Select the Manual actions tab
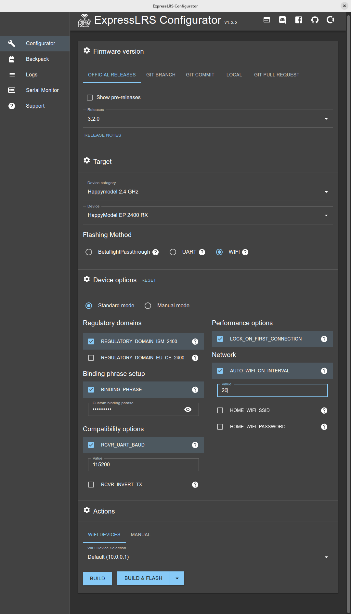 [x=140, y=535]
